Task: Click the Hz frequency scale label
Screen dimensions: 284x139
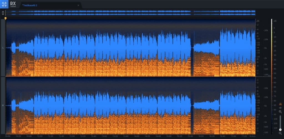Action: click(262, 76)
